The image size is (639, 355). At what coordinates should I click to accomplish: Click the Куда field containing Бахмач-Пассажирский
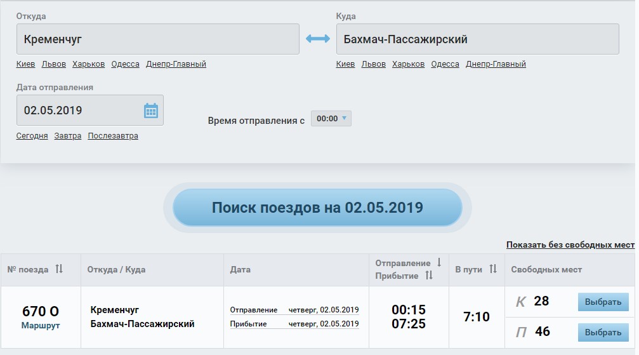click(x=477, y=39)
